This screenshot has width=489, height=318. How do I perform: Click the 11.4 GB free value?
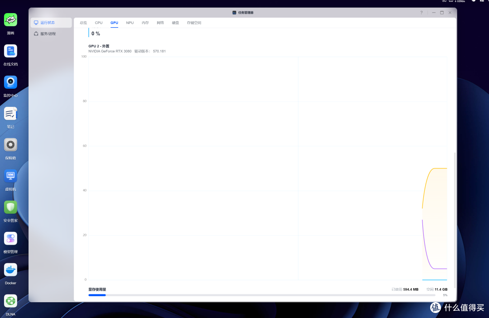(x=441, y=289)
